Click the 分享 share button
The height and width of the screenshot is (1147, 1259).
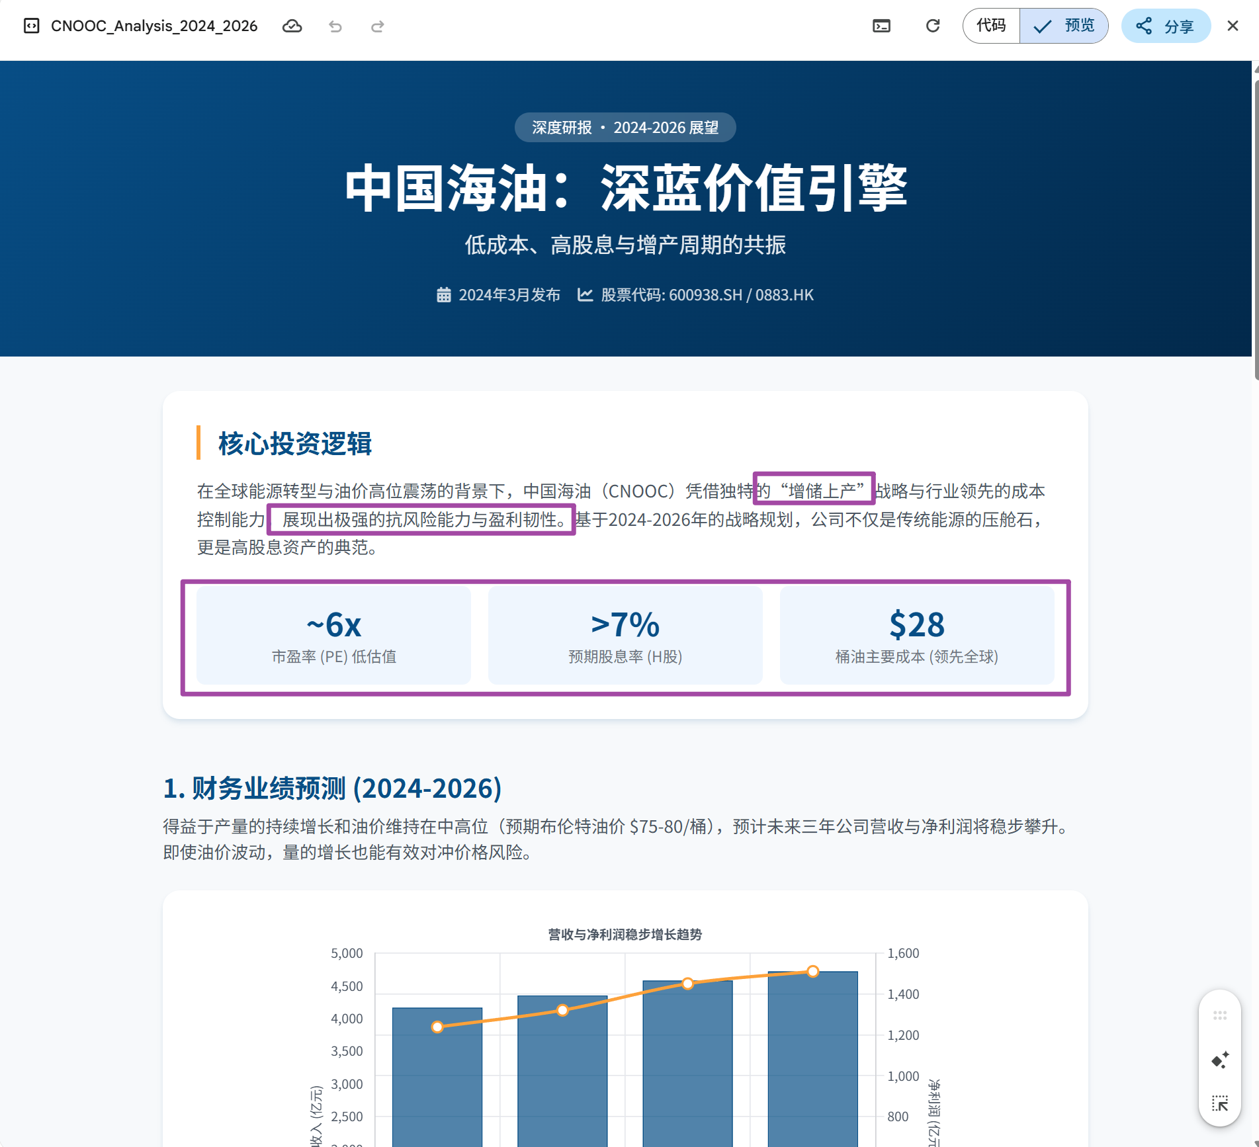click(x=1165, y=26)
